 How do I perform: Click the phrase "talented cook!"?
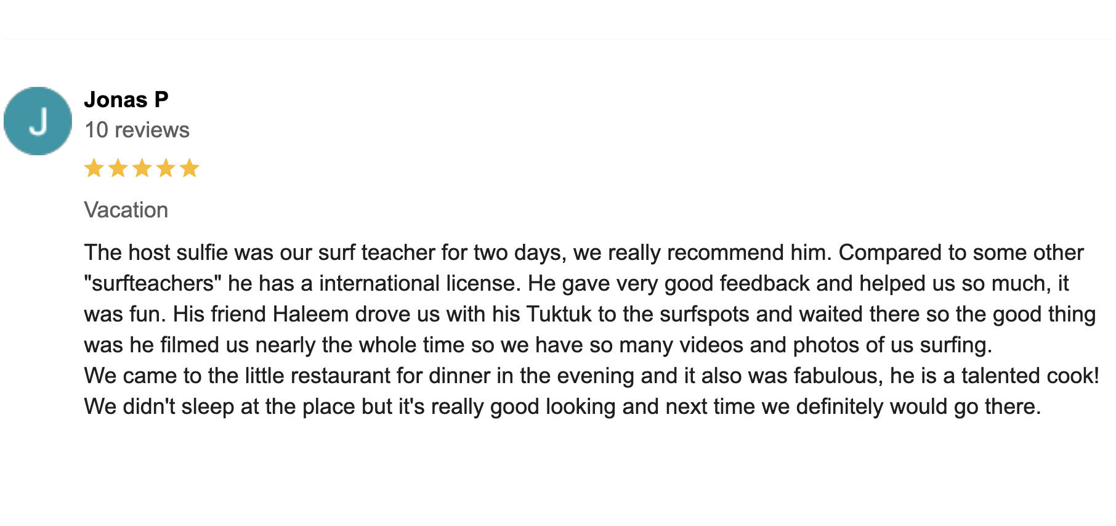click(1030, 376)
